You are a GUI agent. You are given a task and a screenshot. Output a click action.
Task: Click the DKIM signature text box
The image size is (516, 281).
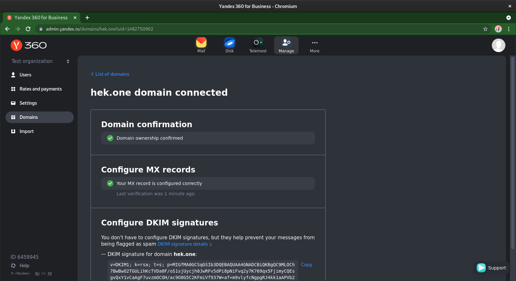(203, 271)
